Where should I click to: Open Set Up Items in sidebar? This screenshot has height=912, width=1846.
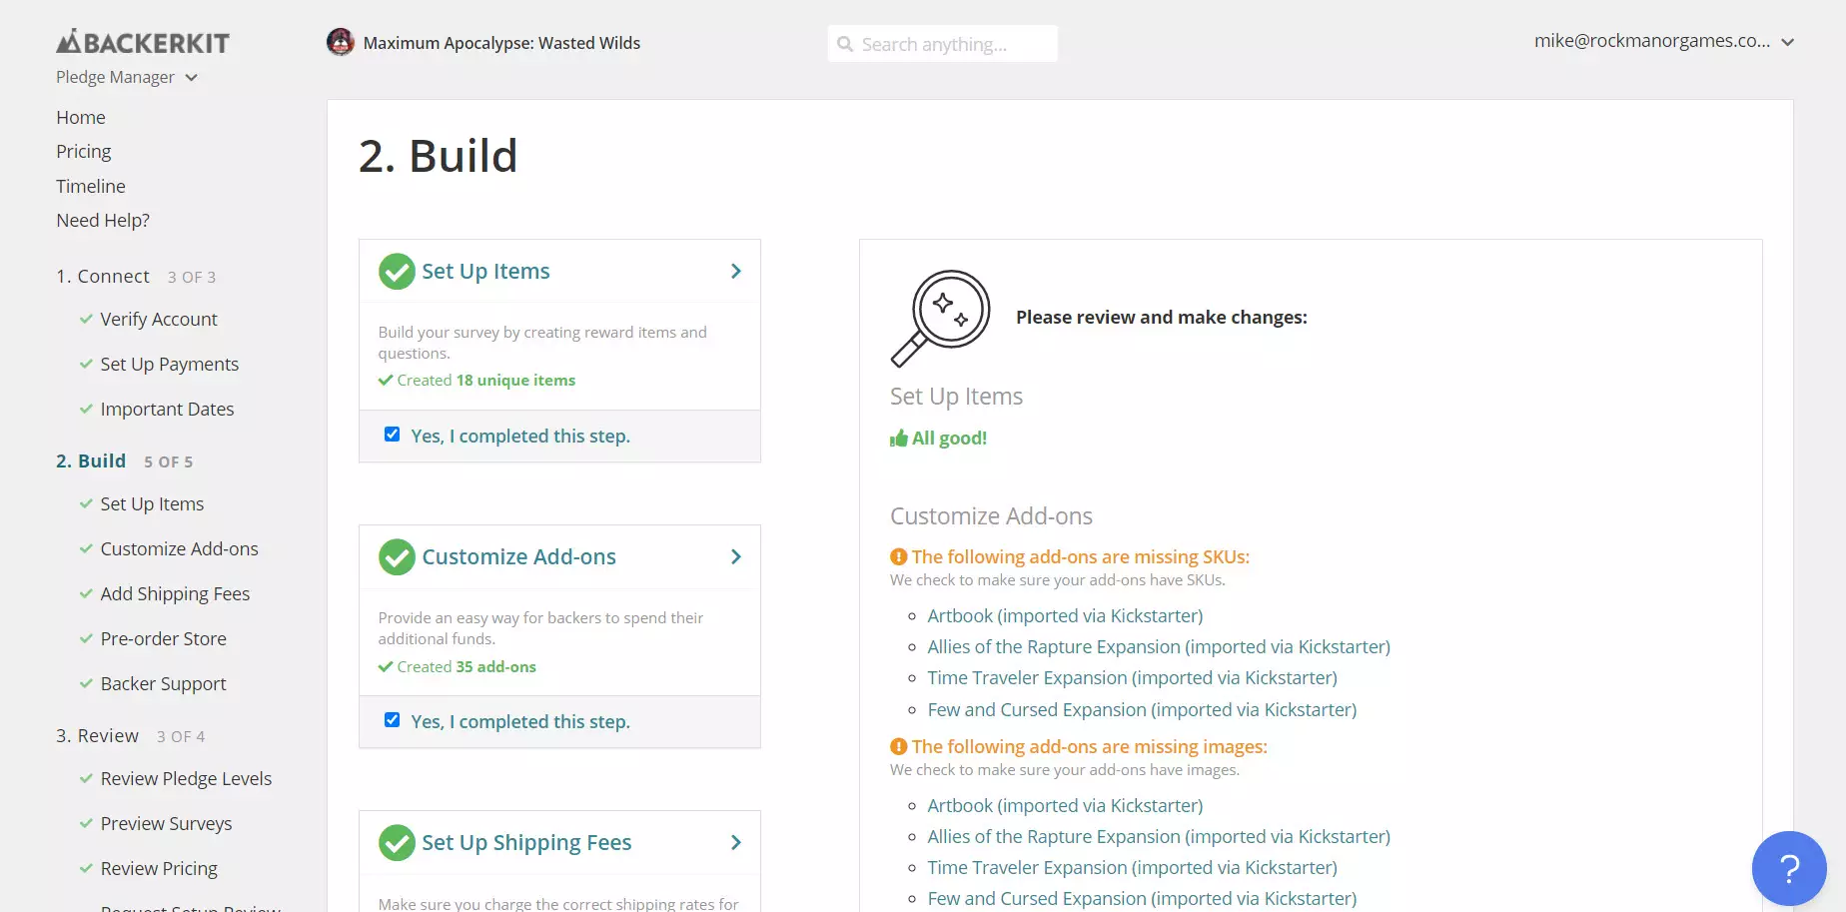152,503
